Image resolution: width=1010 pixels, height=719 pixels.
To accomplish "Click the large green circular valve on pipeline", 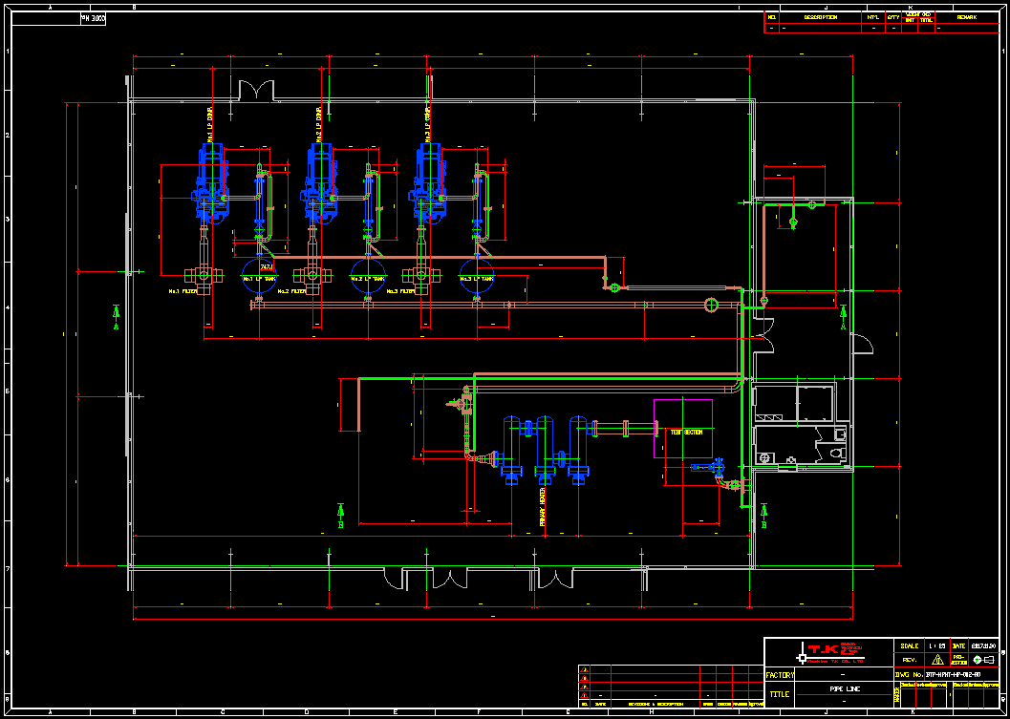I will [x=711, y=305].
